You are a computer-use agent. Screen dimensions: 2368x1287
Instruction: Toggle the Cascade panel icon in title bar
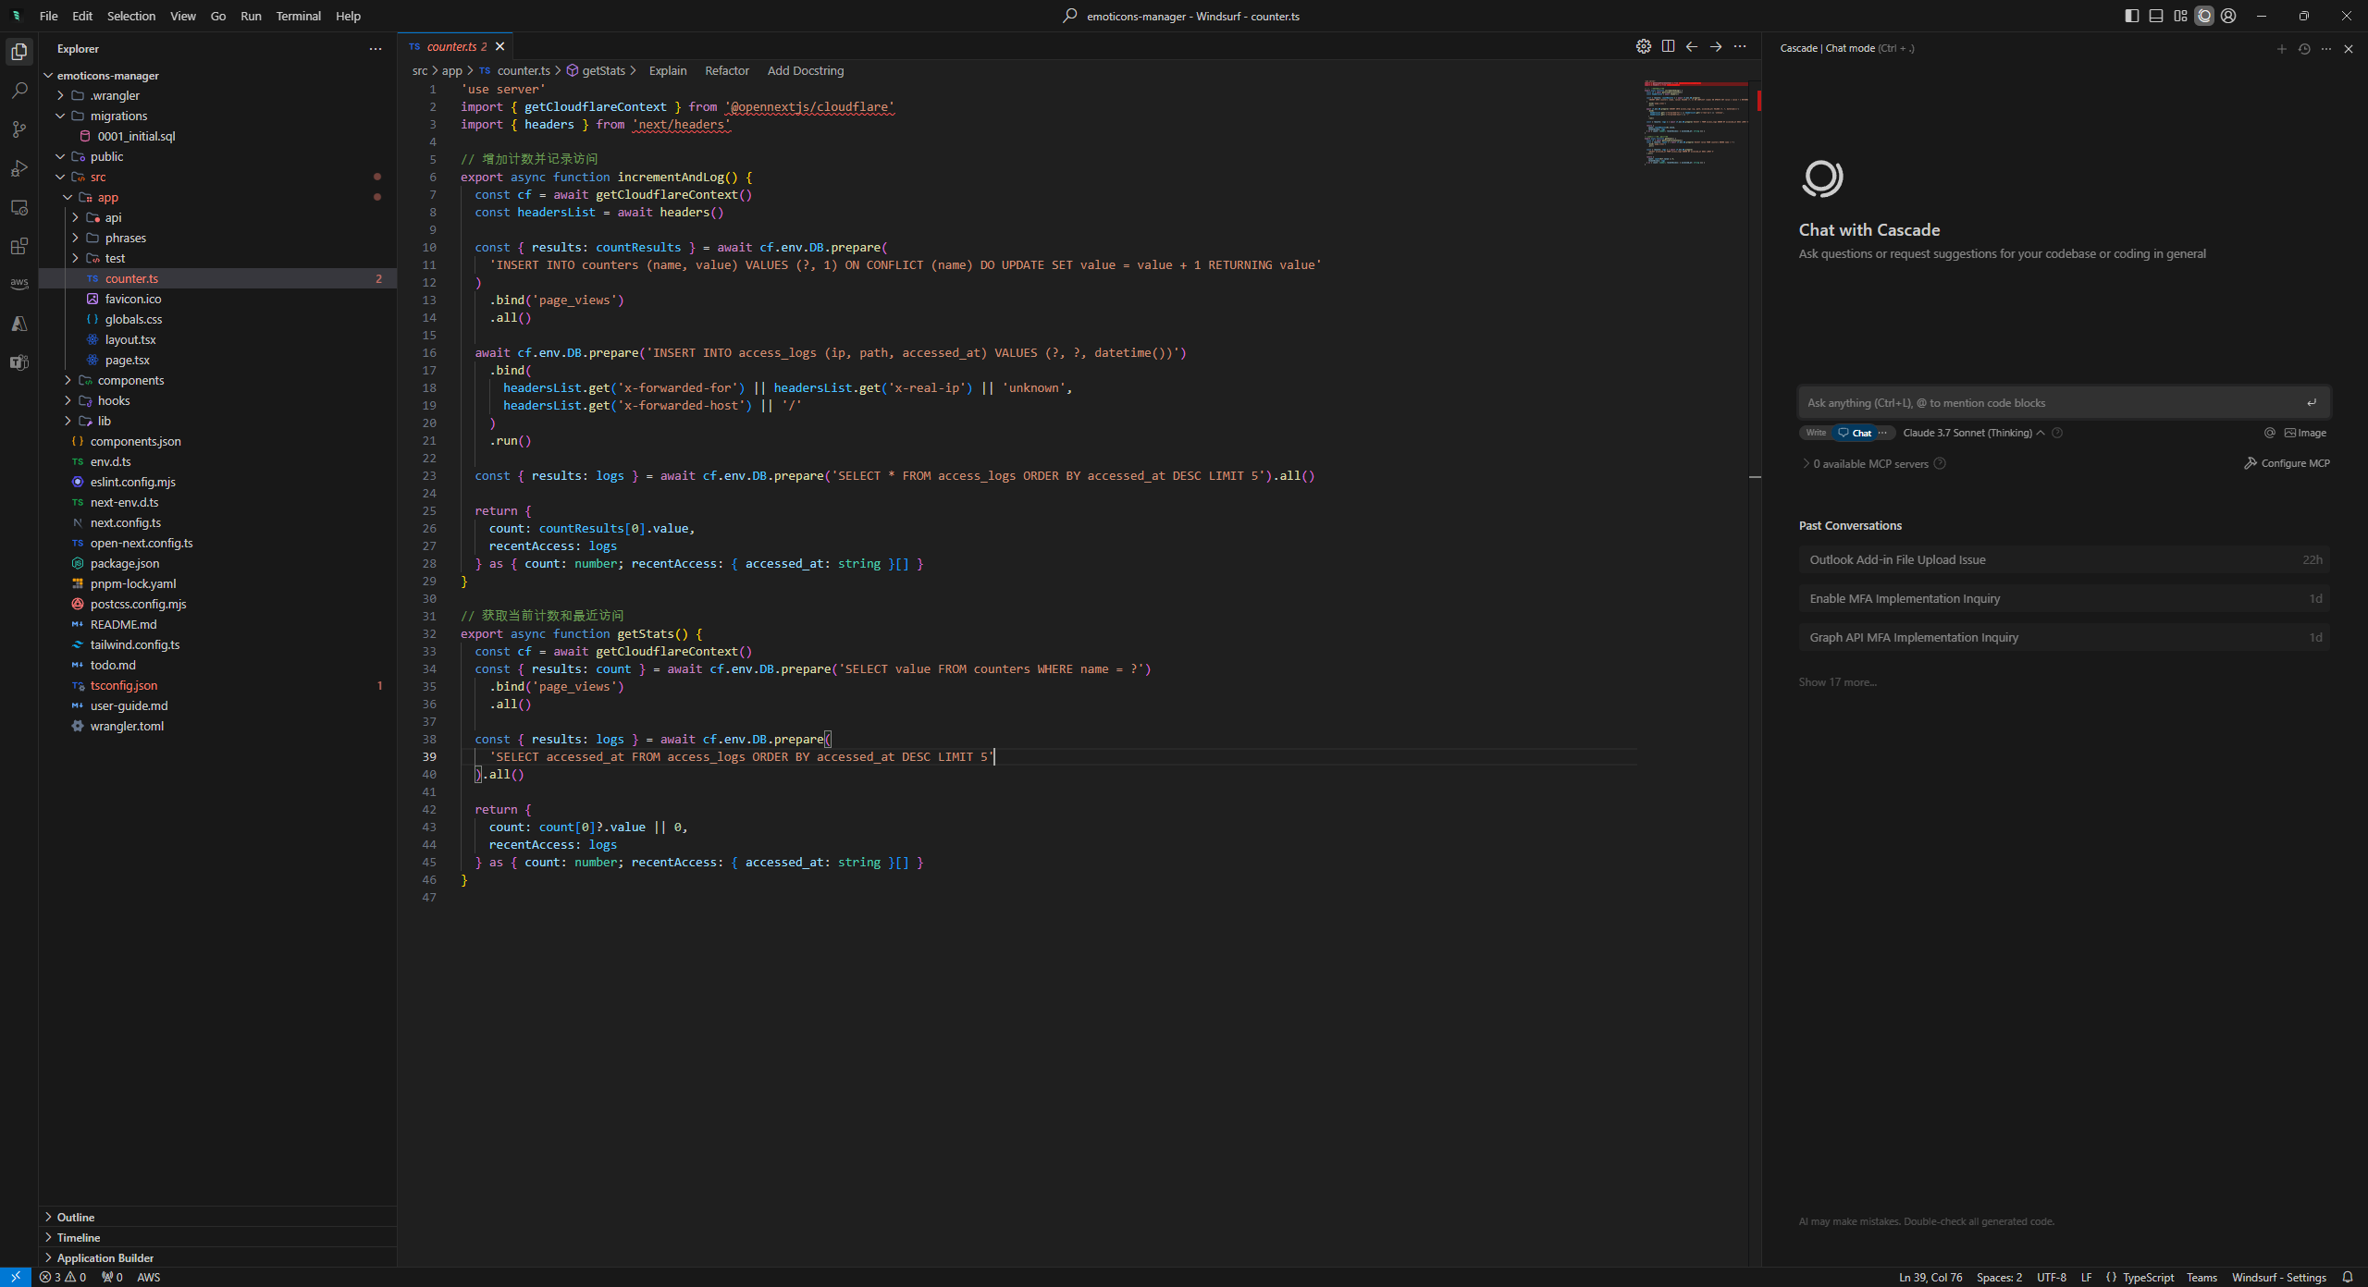tap(2204, 16)
